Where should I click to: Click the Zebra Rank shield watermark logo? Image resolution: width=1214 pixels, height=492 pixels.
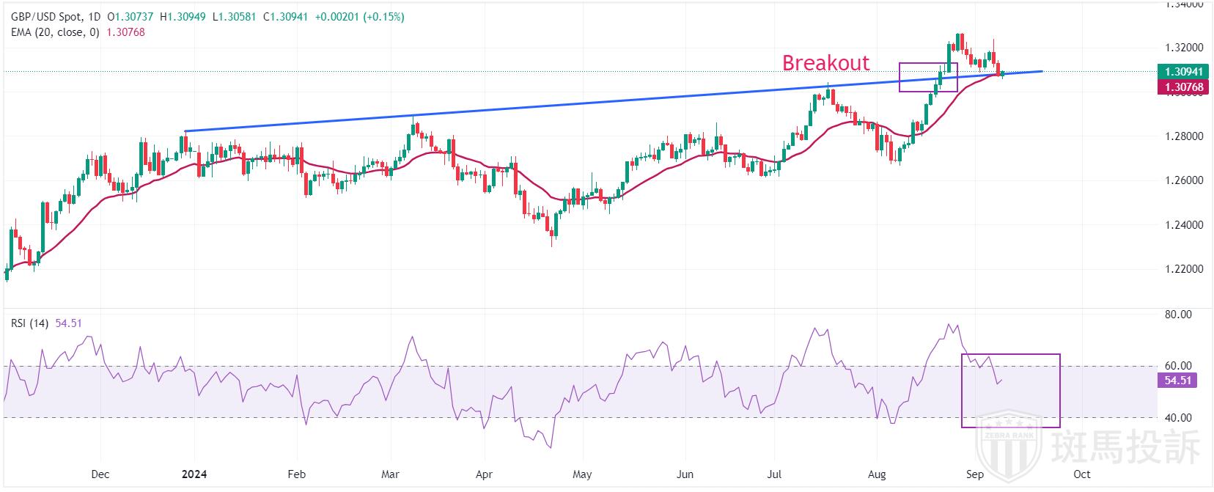pyautogui.click(x=1011, y=444)
